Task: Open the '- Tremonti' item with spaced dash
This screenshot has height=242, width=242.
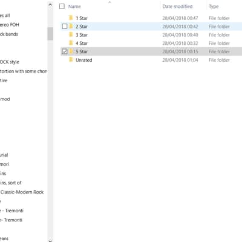Action: 11,211
